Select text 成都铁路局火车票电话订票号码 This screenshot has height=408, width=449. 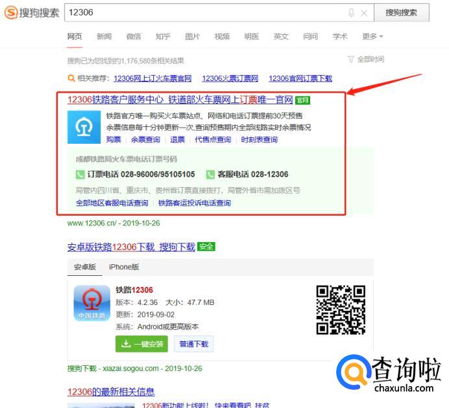[x=127, y=159]
